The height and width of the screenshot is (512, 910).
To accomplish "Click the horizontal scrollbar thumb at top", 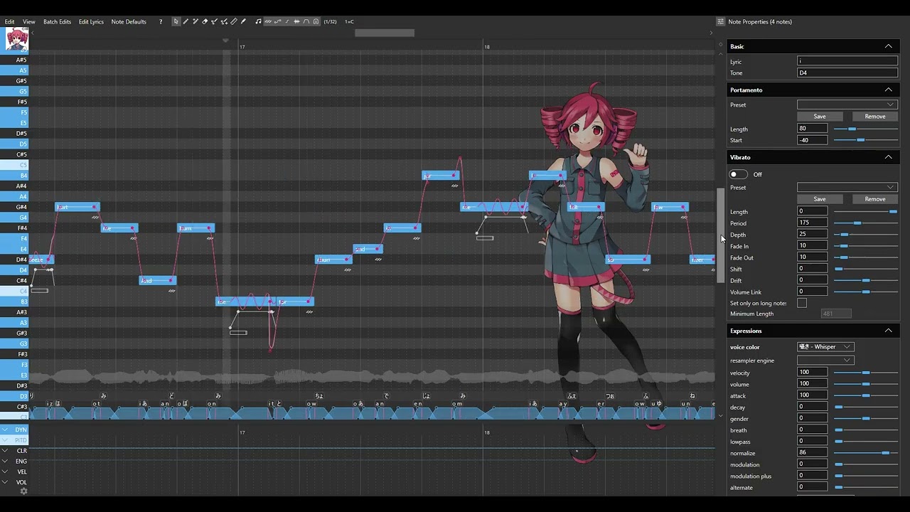I will tap(385, 33).
